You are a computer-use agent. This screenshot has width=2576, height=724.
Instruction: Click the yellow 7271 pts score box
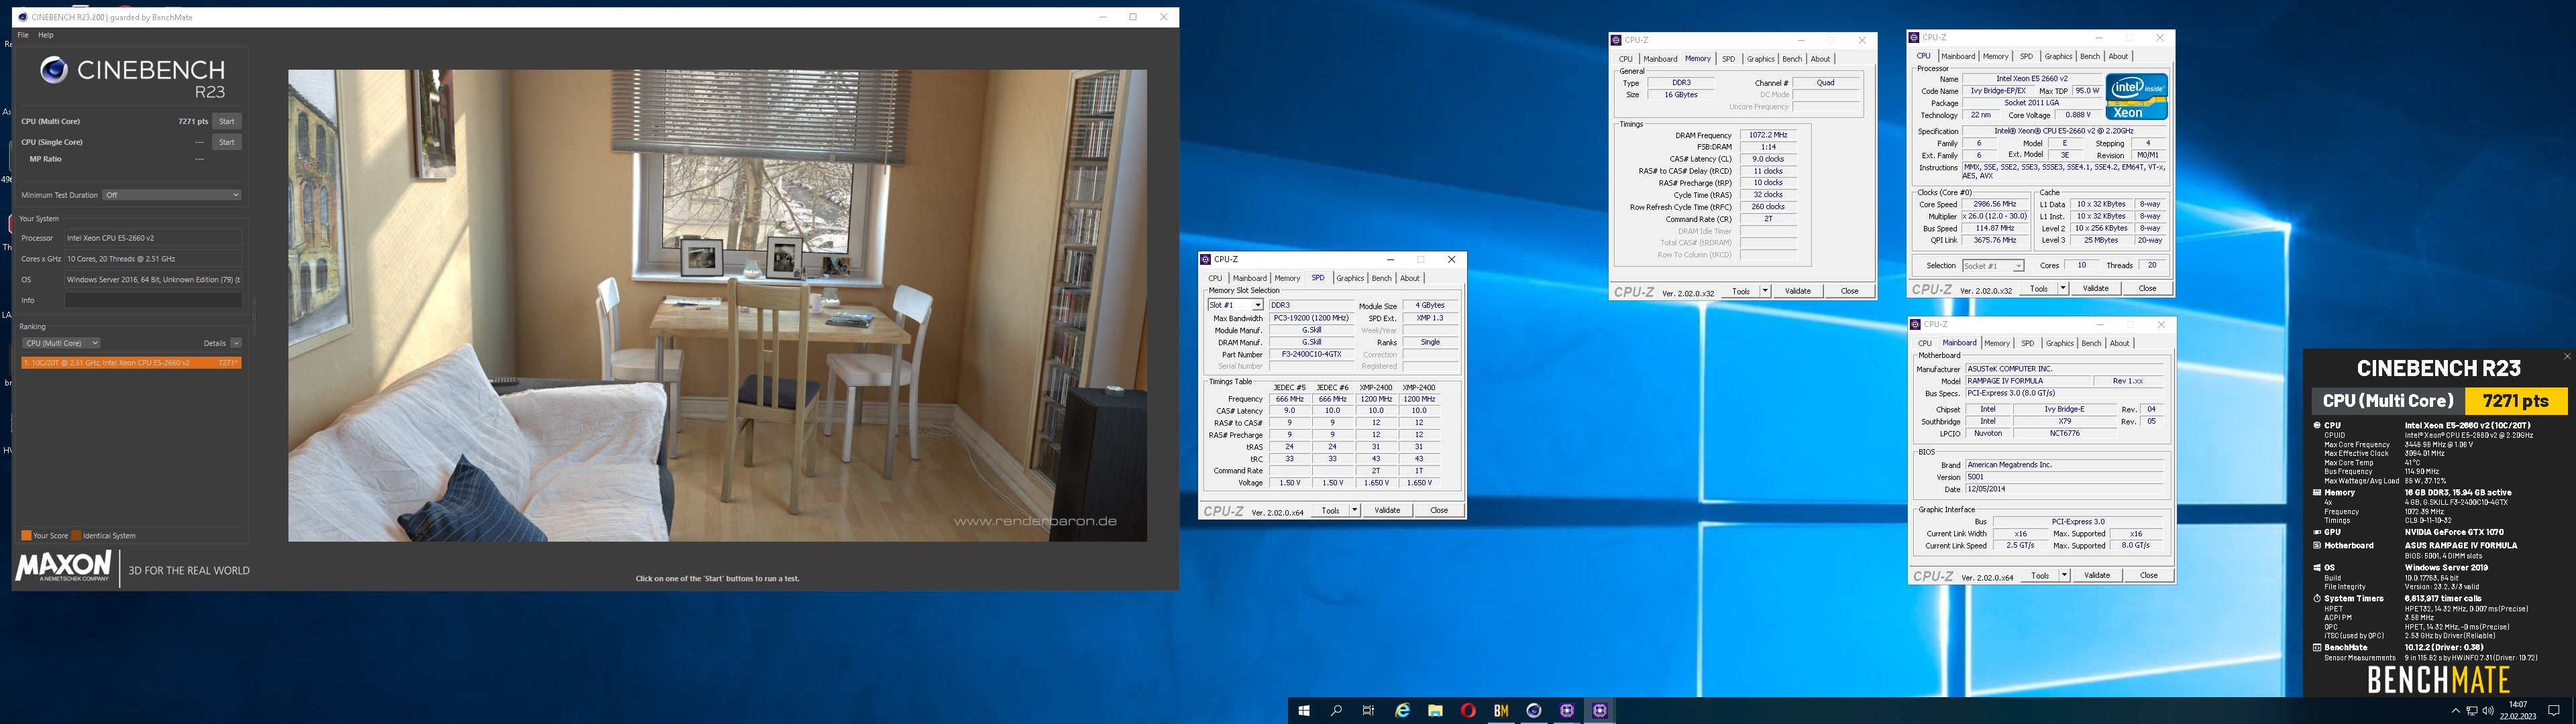[x=2515, y=401]
